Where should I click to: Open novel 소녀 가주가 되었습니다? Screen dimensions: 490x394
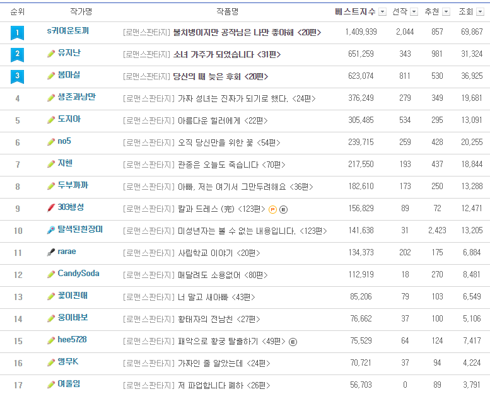[x=227, y=55]
